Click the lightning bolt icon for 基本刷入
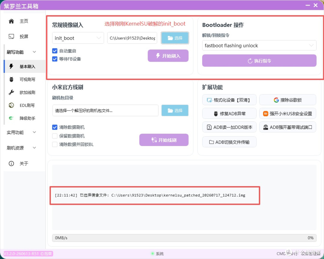The height and width of the screenshot is (259, 324). (x=11, y=66)
